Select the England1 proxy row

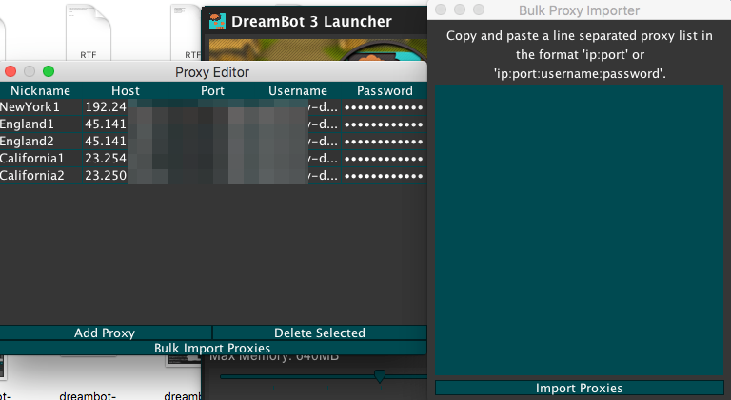pos(213,124)
